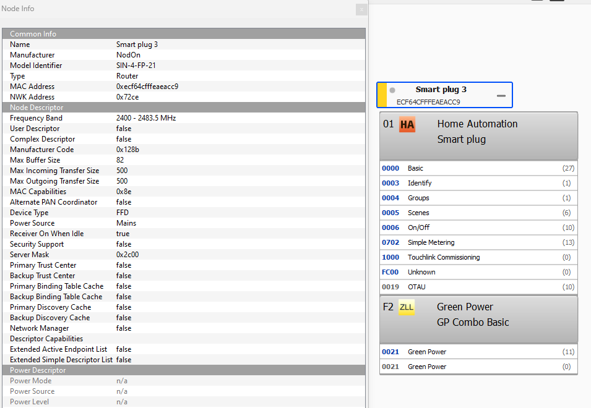The image size is (591, 408).
Task: Open the FC00 Unknown cluster
Action: coord(478,272)
